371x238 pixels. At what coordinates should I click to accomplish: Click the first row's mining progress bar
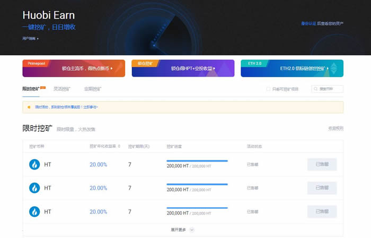click(197, 160)
